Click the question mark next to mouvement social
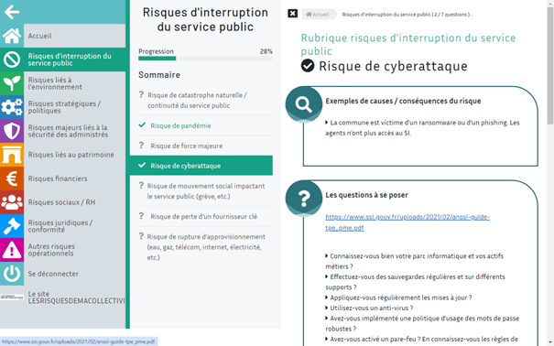554x346 pixels. (x=141, y=185)
